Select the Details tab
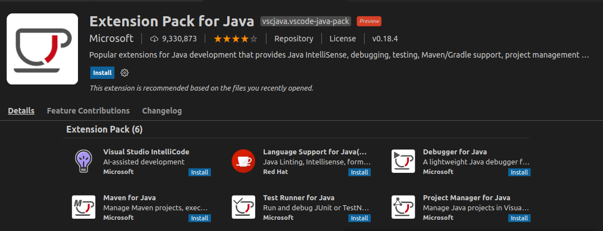The width and height of the screenshot is (603, 231). pyautogui.click(x=21, y=111)
